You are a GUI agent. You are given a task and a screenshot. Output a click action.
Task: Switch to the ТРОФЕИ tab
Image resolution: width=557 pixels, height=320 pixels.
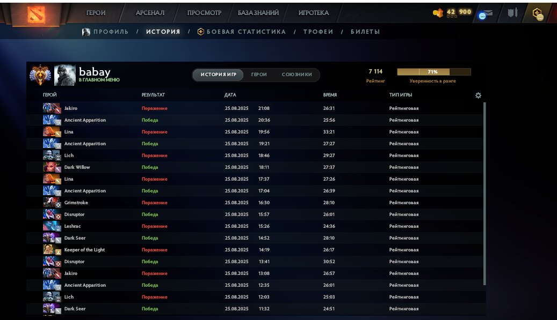[x=319, y=32]
